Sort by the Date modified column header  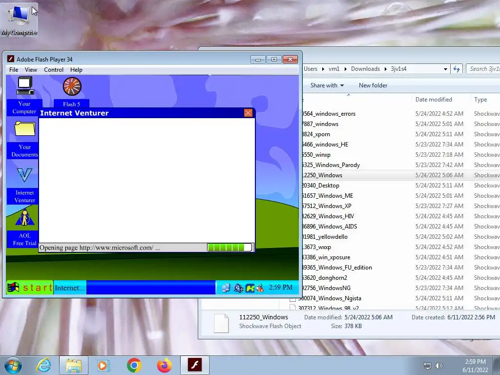(434, 100)
